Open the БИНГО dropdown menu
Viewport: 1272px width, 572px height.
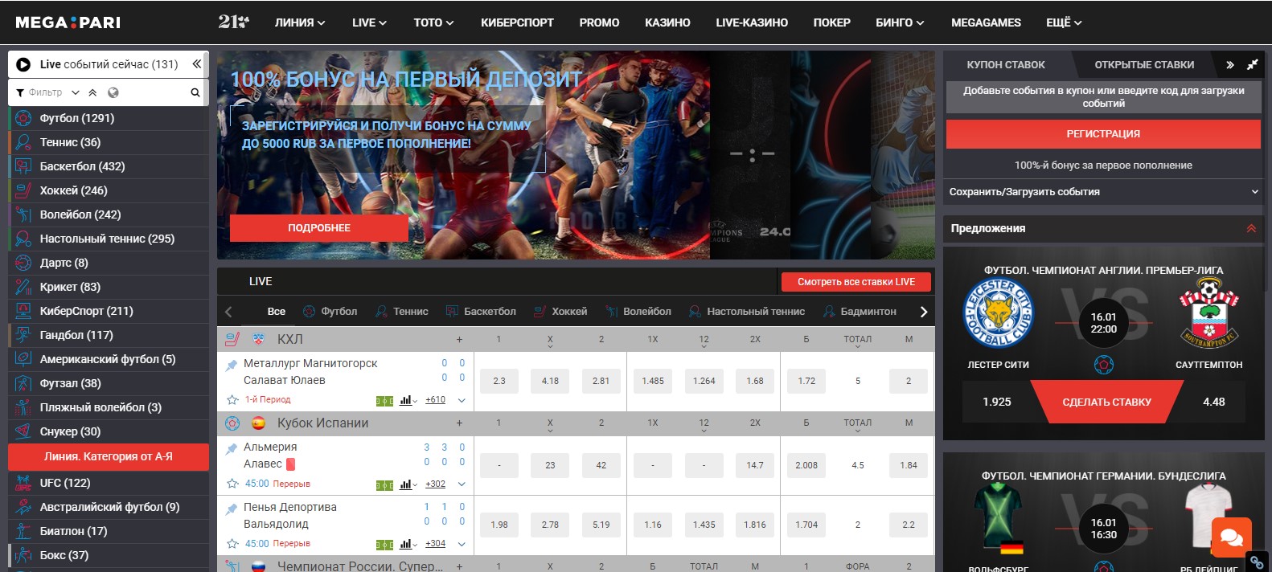pyautogui.click(x=900, y=22)
